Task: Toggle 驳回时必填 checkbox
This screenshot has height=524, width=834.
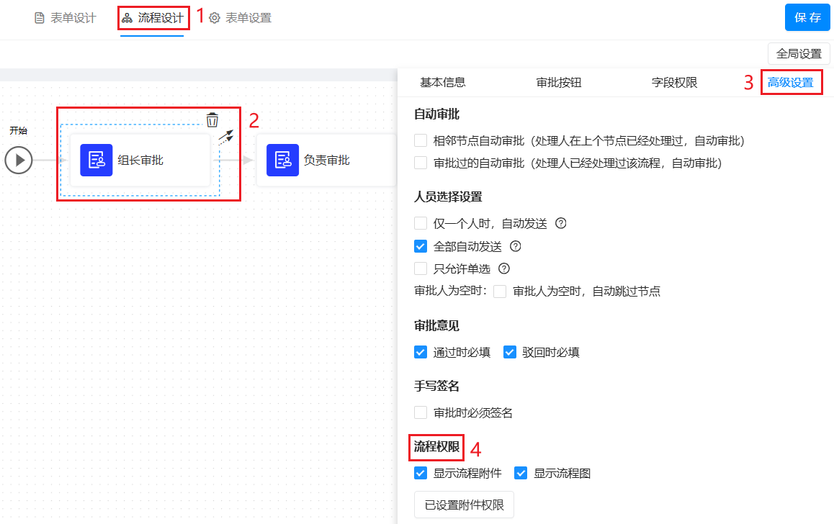Action: click(x=510, y=353)
